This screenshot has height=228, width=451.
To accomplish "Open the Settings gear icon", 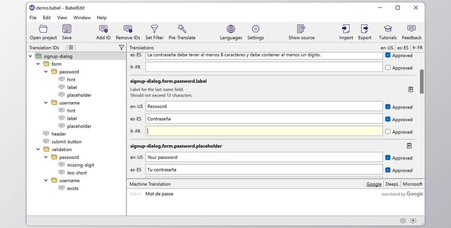I will coord(256,29).
